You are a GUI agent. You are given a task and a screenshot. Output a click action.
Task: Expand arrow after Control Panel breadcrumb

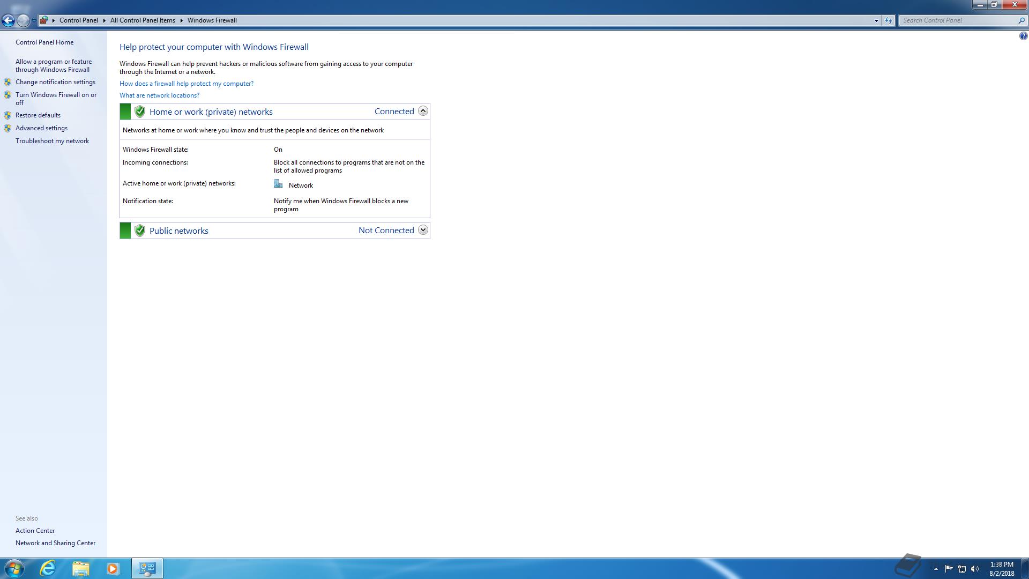[104, 20]
